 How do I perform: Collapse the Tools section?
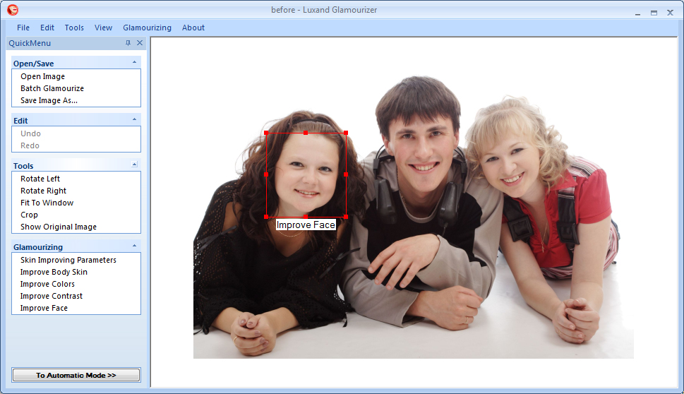[x=134, y=165]
